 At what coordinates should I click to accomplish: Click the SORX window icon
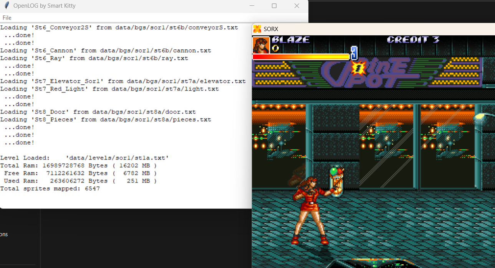pyautogui.click(x=257, y=29)
